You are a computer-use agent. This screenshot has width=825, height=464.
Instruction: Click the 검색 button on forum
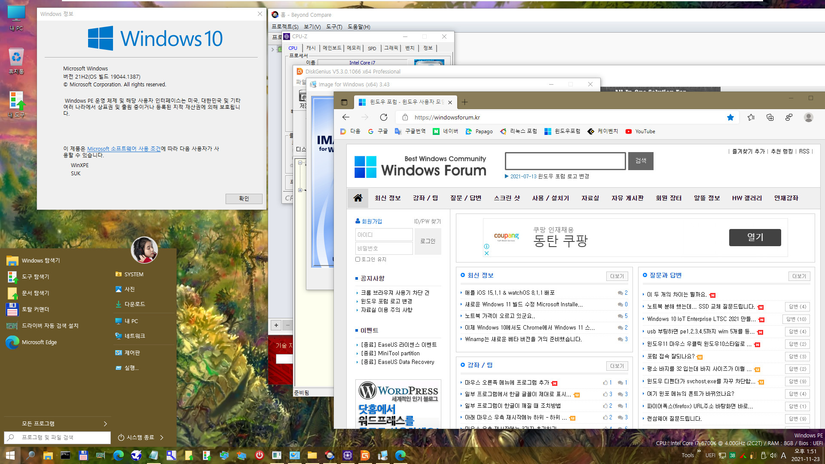tap(641, 161)
